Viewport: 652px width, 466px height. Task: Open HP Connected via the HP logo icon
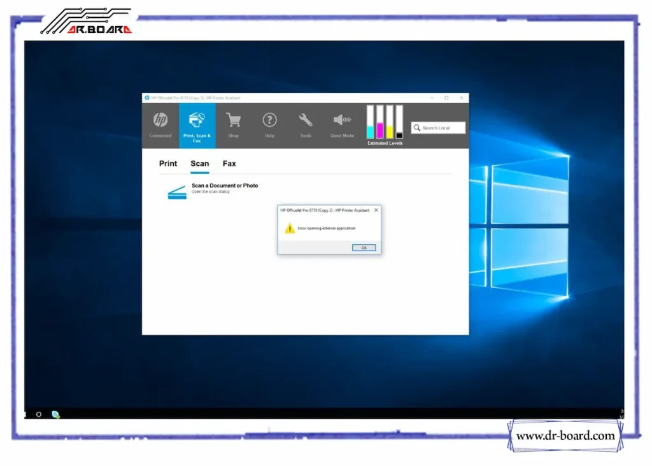pyautogui.click(x=160, y=119)
